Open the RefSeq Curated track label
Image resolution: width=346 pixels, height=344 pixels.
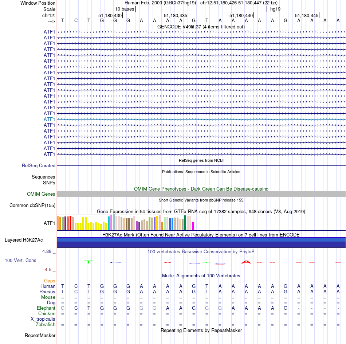(39, 165)
